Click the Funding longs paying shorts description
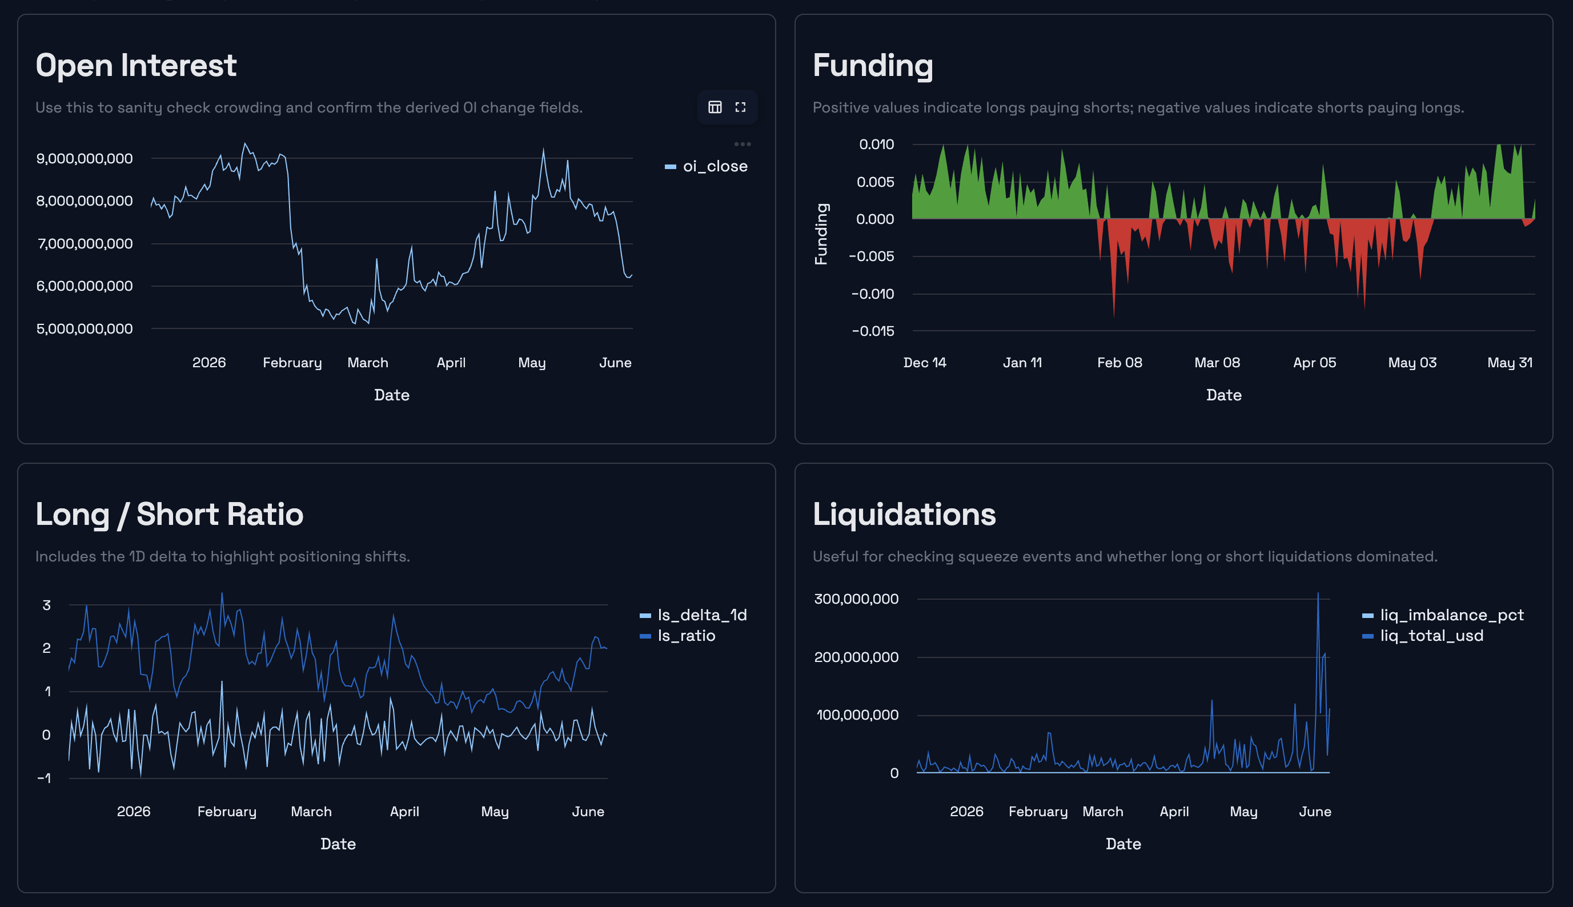The height and width of the screenshot is (907, 1573). click(1138, 108)
